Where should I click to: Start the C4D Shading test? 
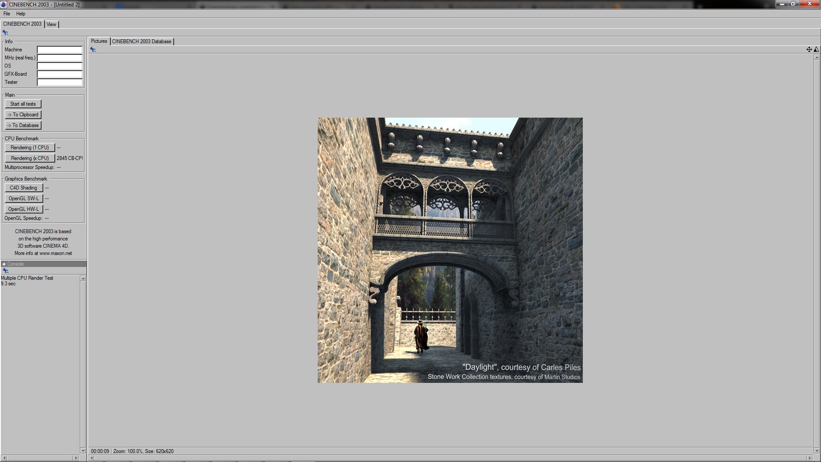[x=24, y=188]
